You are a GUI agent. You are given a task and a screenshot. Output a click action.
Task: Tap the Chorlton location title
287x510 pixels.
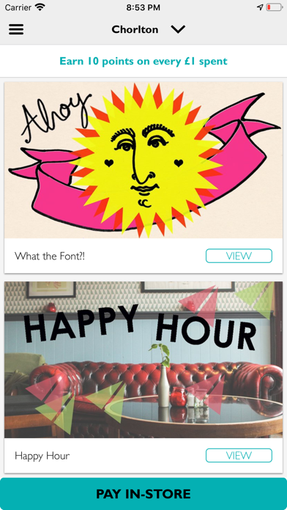coord(135,29)
